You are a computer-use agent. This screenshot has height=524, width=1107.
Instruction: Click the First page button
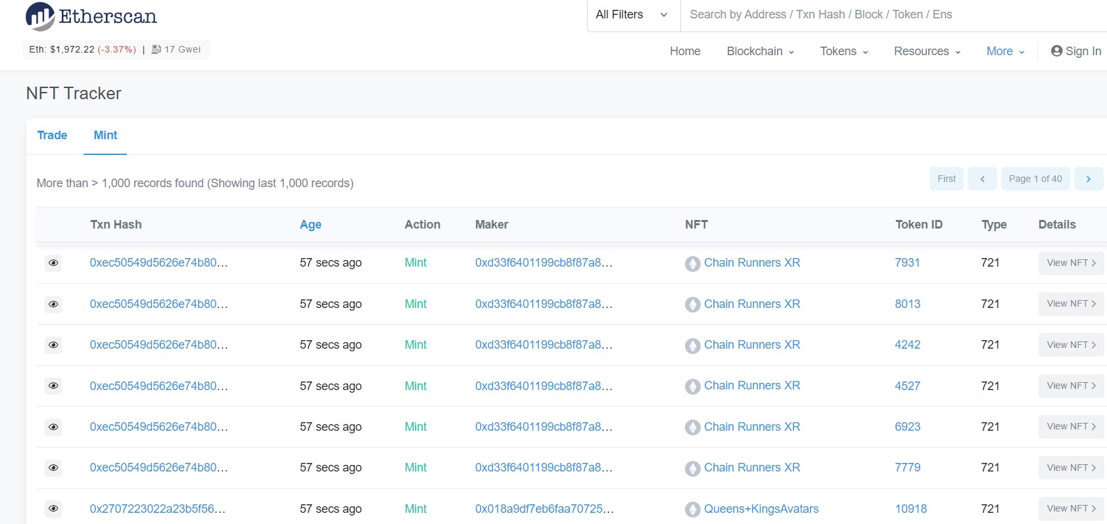(x=947, y=179)
